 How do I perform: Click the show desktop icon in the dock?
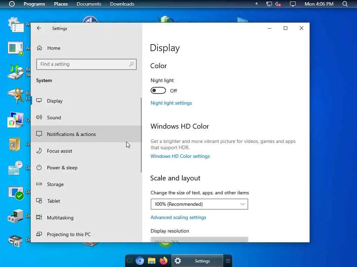pyautogui.click(x=130, y=261)
